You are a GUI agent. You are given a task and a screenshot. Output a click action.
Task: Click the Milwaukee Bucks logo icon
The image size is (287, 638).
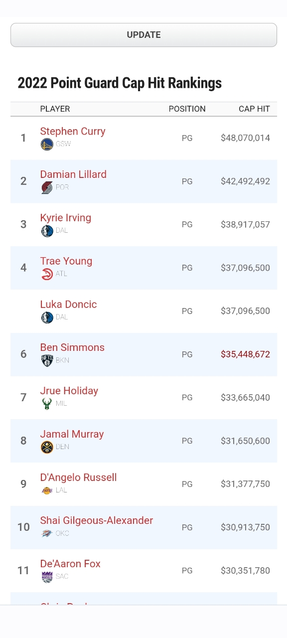[47, 404]
